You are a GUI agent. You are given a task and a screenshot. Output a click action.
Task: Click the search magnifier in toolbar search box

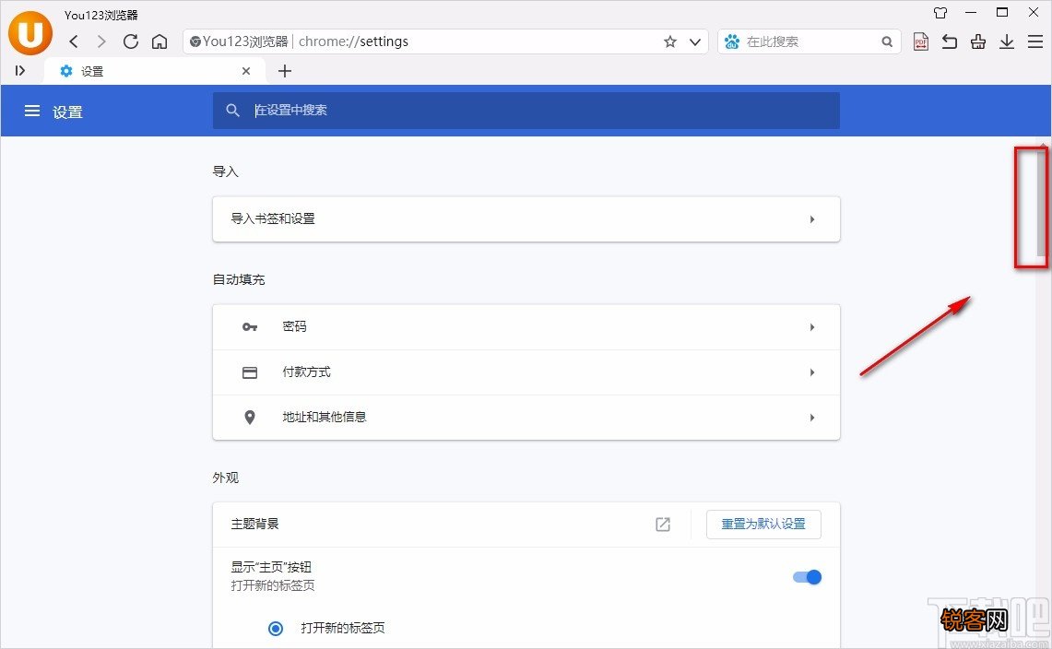point(887,41)
